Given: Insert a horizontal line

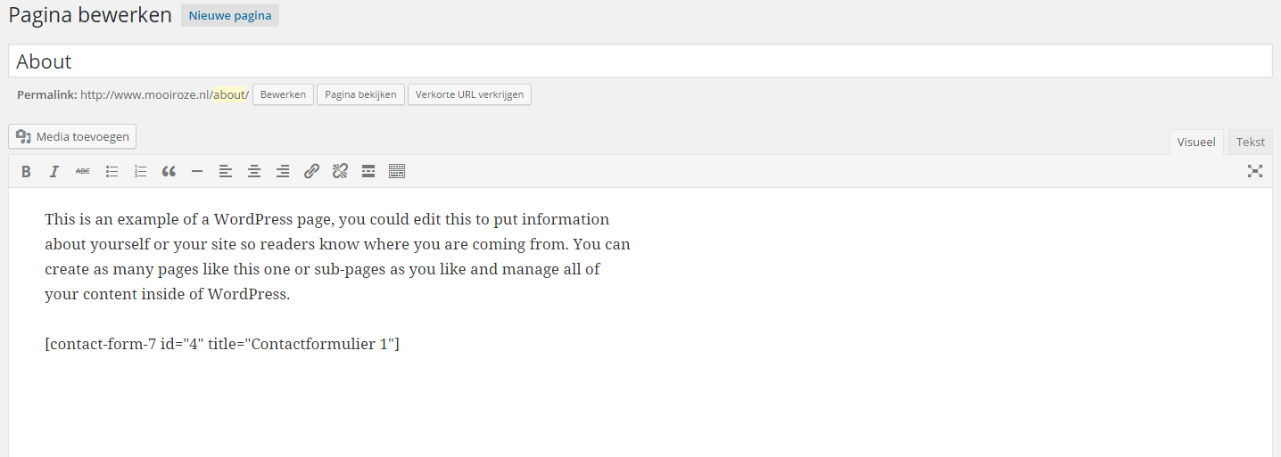Looking at the screenshot, I should tap(197, 171).
